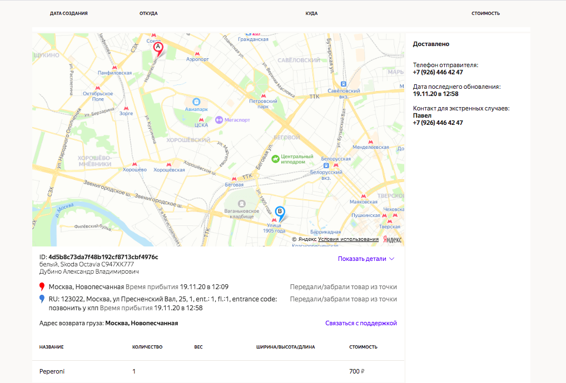This screenshot has height=383, width=566.
Task: Click the ДАТА СОЗДАНИЯ column header
Action: click(68, 13)
